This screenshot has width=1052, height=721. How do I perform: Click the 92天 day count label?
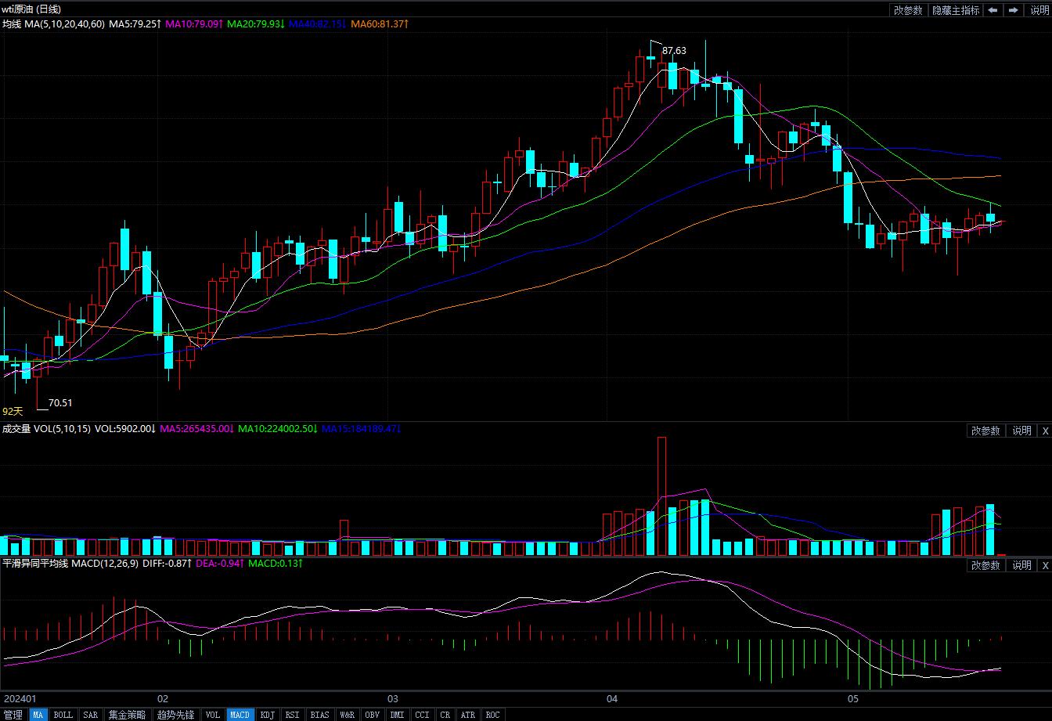tap(13, 411)
